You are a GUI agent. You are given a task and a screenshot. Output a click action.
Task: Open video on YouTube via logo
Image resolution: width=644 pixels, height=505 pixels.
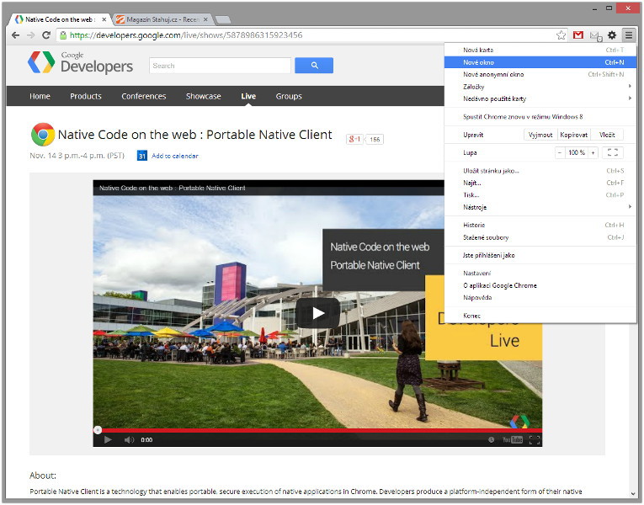[x=513, y=439]
